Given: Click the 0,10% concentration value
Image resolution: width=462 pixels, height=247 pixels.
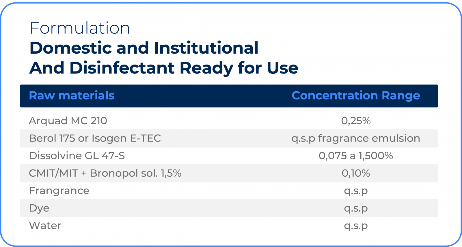Looking at the screenshot, I should [x=356, y=173].
